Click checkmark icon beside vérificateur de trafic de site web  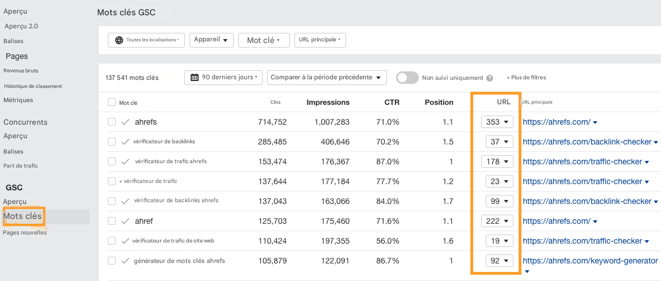point(125,241)
